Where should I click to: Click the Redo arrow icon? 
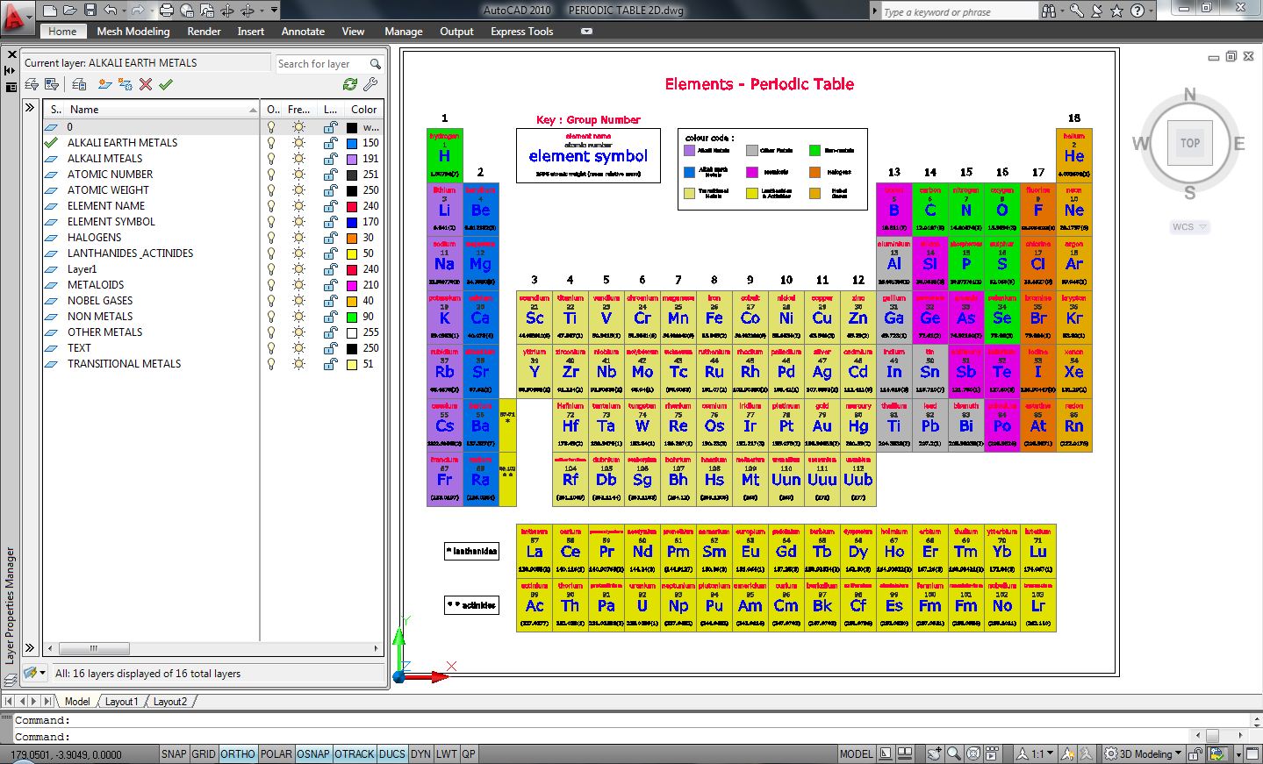coord(138,11)
